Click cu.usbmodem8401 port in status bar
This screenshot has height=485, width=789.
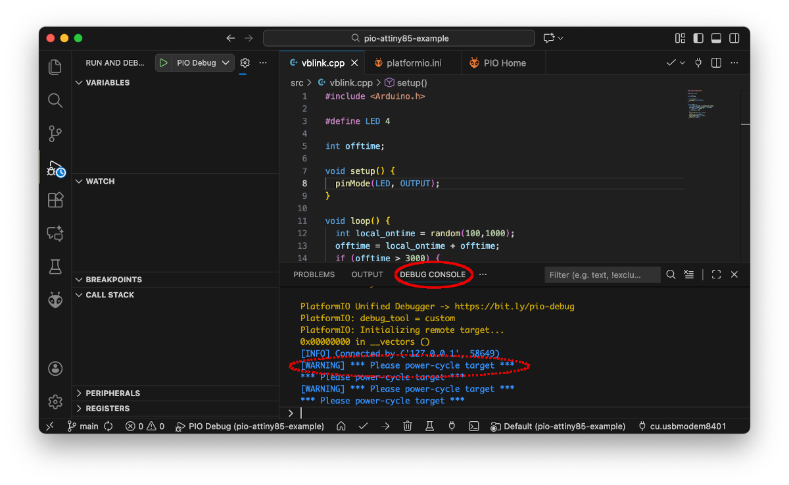pos(682,426)
